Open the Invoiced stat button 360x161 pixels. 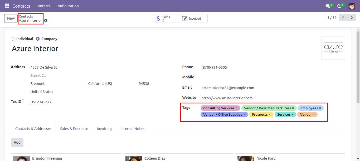tap(194, 18)
